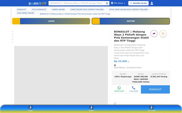Open SITUS GAME ONLINE NO#1 SERVER THAILAND breadcrumb
Image resolution: width=182 pixels, height=113 pixels.
(128, 10)
